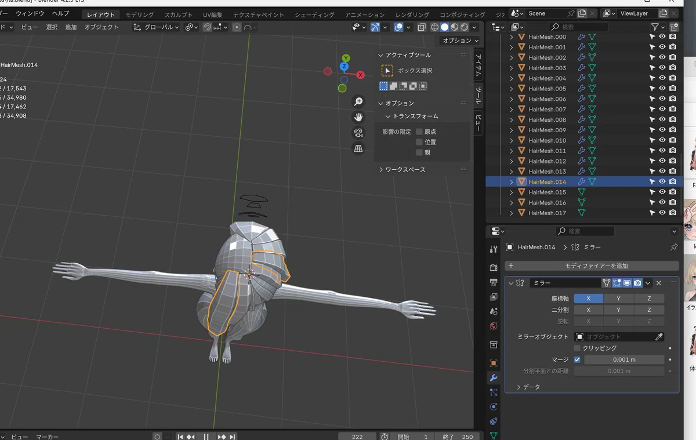This screenshot has width=696, height=440.
Task: Click the zoom view magnifier gizmo
Action: tap(358, 101)
